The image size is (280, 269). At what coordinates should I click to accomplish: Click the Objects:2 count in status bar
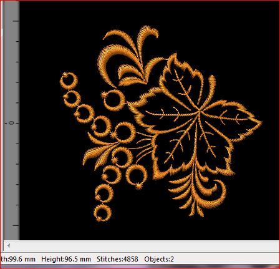(x=159, y=259)
